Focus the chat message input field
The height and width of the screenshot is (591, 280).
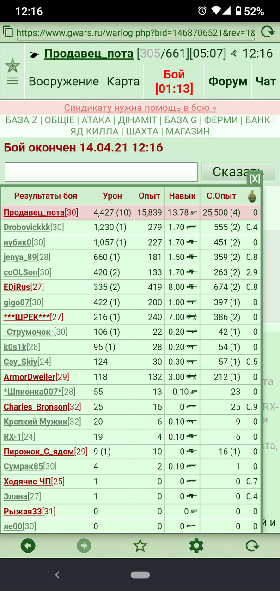coord(101,172)
